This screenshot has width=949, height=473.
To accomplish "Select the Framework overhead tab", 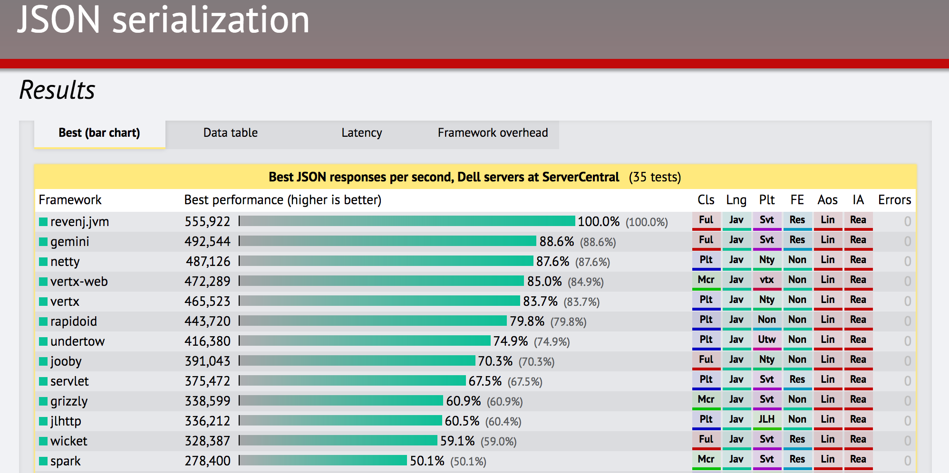I will (x=493, y=133).
